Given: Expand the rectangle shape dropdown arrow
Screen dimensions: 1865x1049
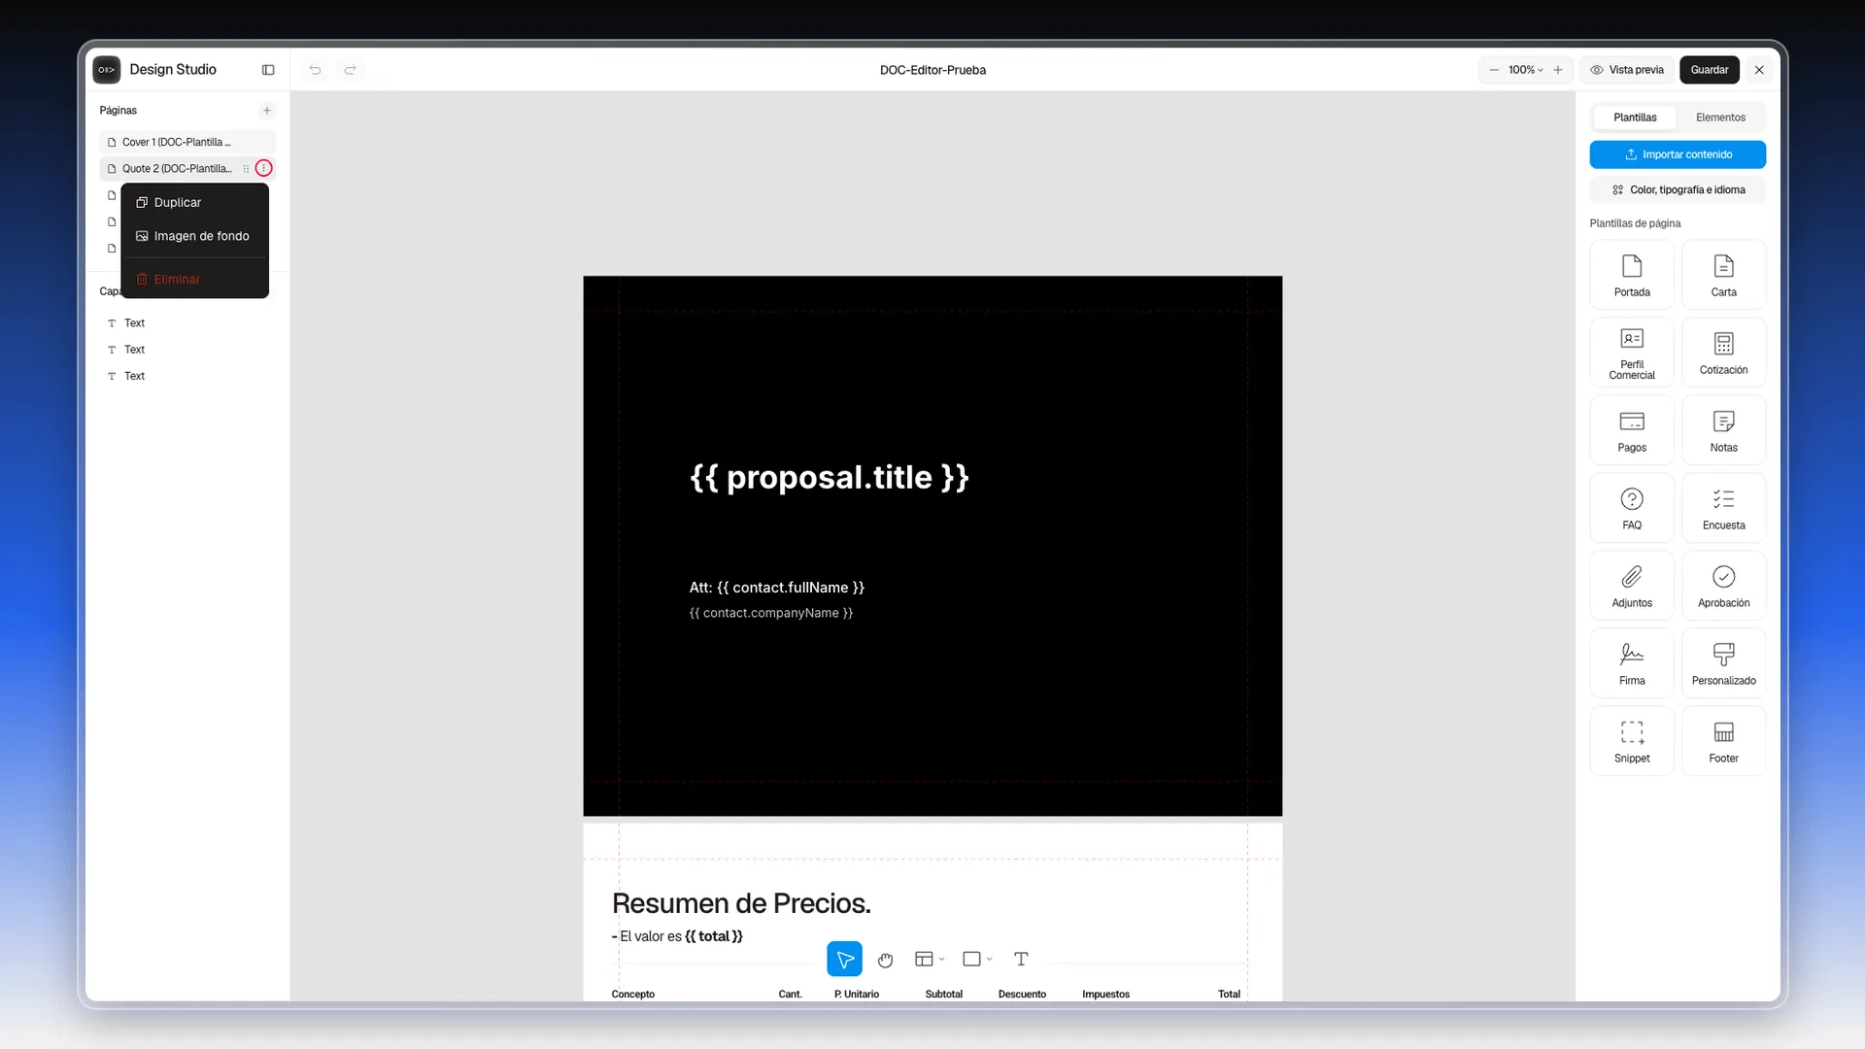Looking at the screenshot, I should click(989, 960).
